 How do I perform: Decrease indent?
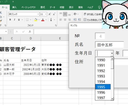pyautogui.click(x=75, y=20)
